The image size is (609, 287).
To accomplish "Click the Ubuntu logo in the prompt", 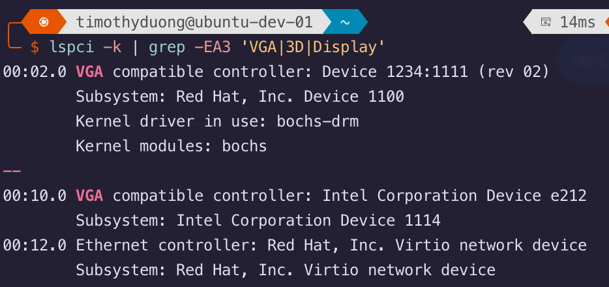I will coord(44,22).
